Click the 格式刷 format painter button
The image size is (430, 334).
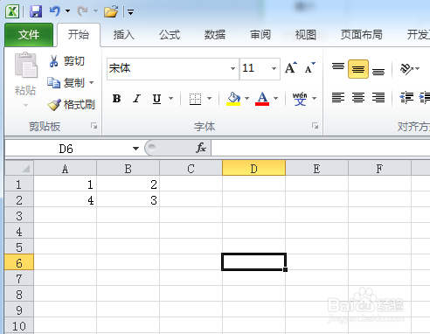[x=71, y=105]
